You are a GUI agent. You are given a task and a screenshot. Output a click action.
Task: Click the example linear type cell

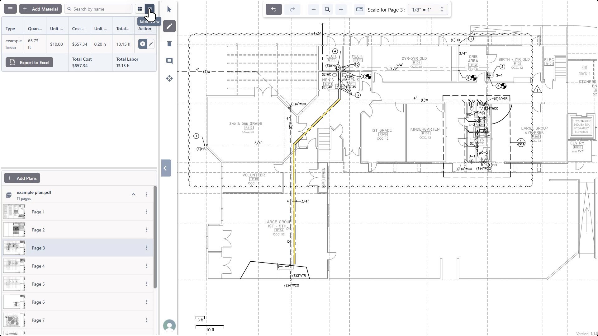click(13, 44)
